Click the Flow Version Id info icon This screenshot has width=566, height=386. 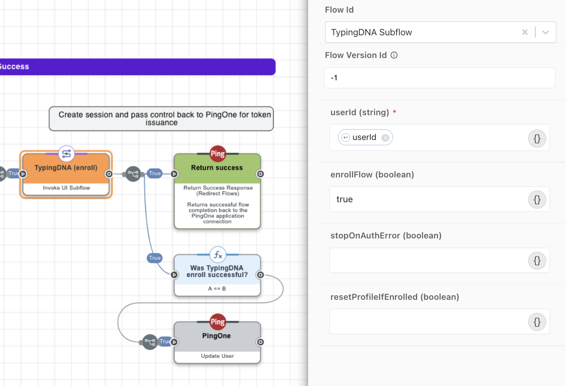click(x=394, y=55)
